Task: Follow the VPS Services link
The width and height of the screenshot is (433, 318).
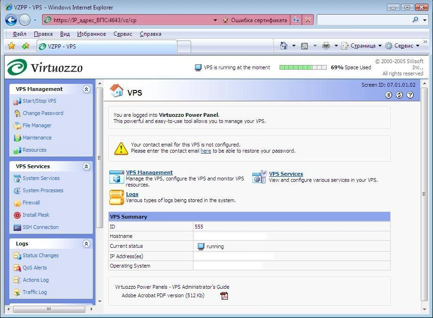Action: 286,174
